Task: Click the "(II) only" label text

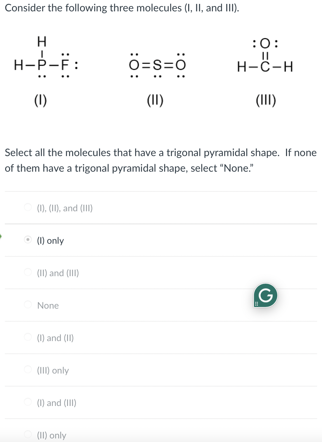Action: [51, 435]
